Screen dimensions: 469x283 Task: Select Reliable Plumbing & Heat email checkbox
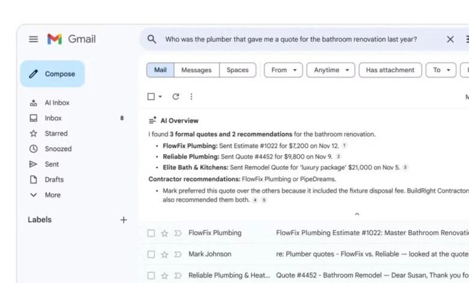point(151,276)
